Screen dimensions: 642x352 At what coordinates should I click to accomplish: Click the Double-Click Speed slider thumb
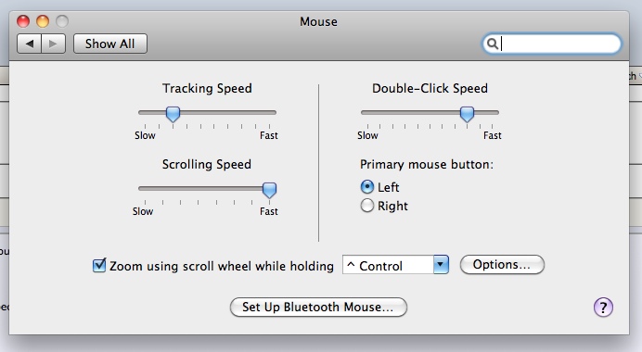(x=467, y=114)
